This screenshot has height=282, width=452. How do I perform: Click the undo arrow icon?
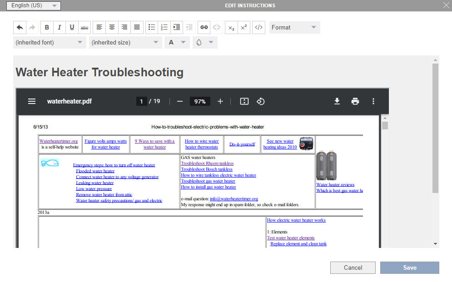20,27
